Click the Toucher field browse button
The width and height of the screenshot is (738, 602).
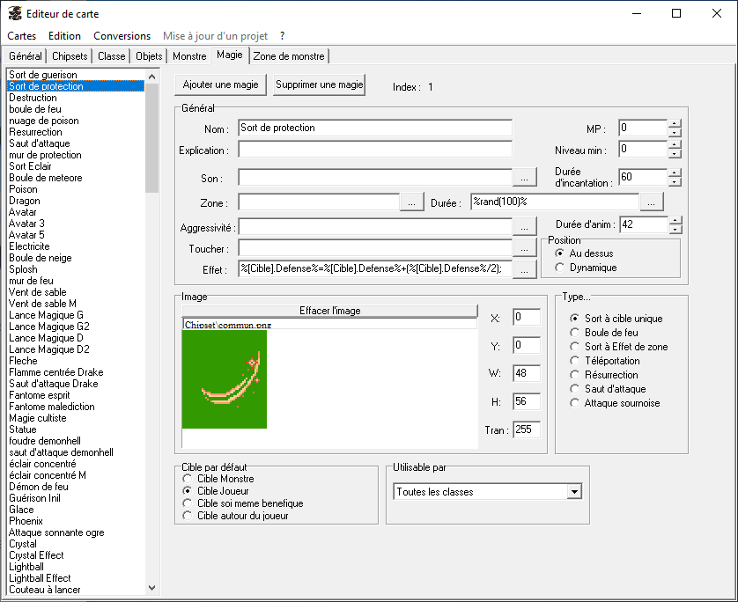click(x=524, y=249)
